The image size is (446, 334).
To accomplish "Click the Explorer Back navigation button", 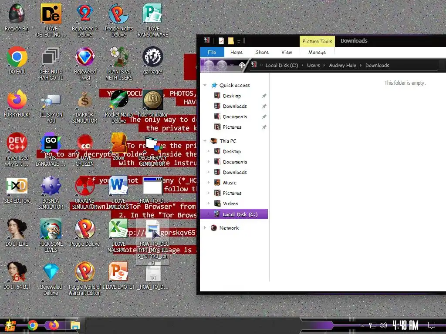I will (209, 65).
